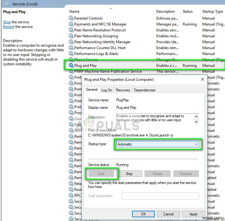The width and height of the screenshot is (225, 221).
Task: Click the Peer Networking Grouping gear icon
Action: 71,36
